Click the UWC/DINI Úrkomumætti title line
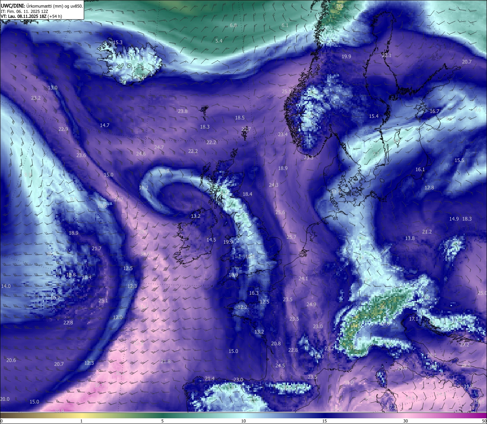Viewport: 487px width, 424px height. pos(42,6)
